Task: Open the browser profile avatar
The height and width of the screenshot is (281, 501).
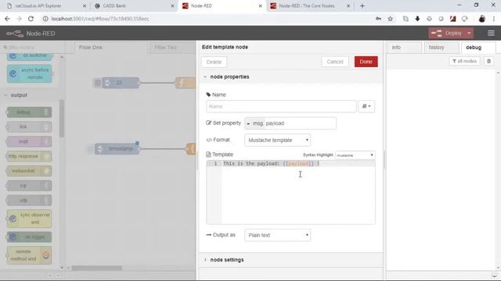Action: [x=482, y=19]
